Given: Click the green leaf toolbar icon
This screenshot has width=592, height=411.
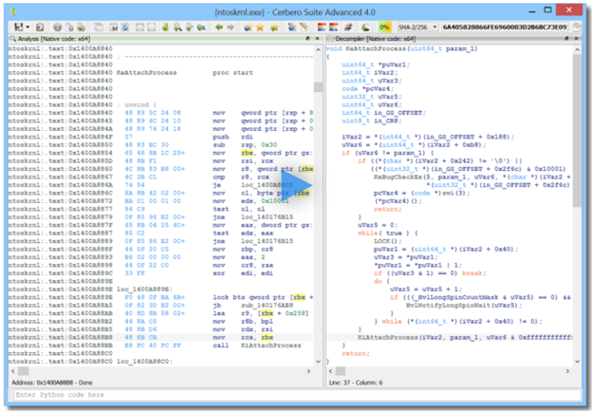Looking at the screenshot, I should (365, 28).
